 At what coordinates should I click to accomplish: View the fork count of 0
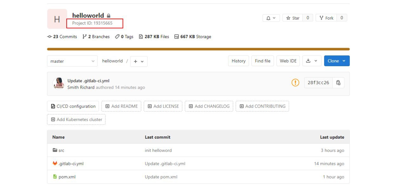342,18
